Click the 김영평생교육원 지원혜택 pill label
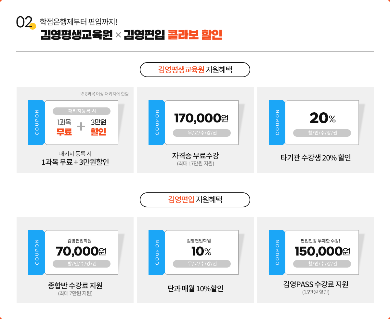390x319 pixels. (x=195, y=70)
